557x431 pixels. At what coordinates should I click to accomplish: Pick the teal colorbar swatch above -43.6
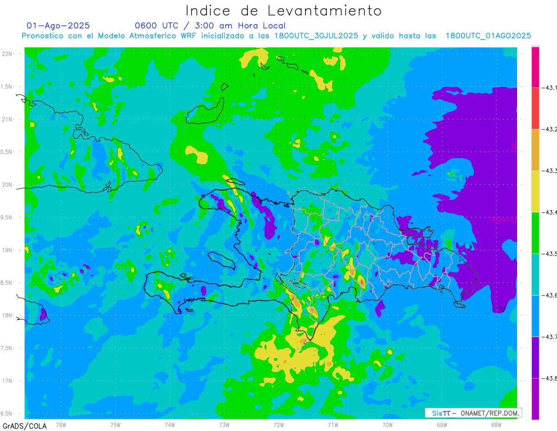[x=535, y=274]
